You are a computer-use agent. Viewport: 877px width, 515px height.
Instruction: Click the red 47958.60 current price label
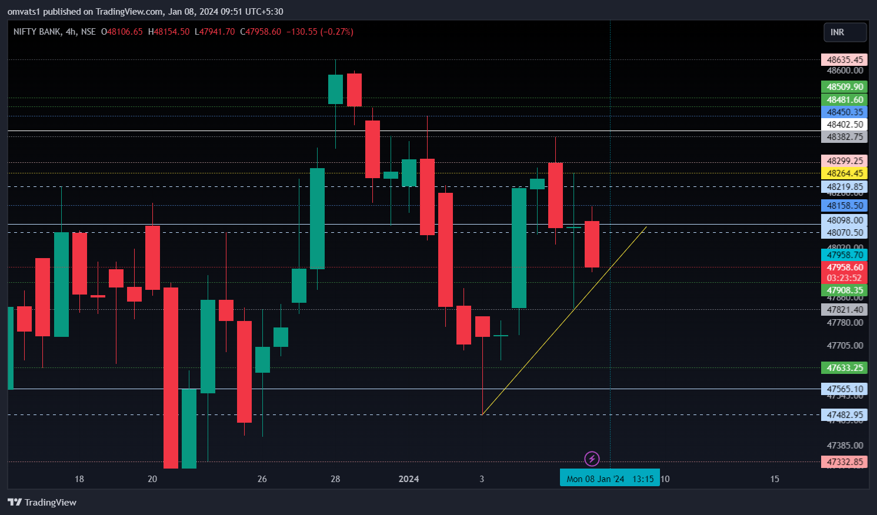[844, 267]
